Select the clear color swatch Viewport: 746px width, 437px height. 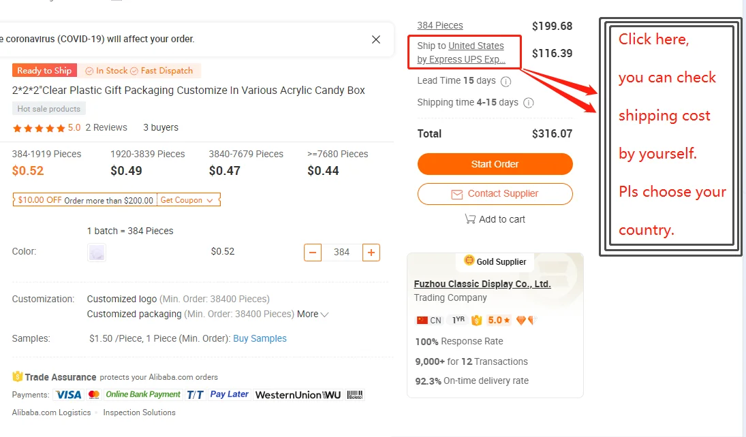tap(97, 253)
